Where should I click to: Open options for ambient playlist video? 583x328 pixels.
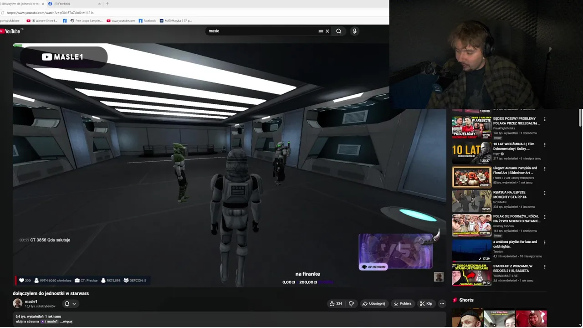click(544, 243)
